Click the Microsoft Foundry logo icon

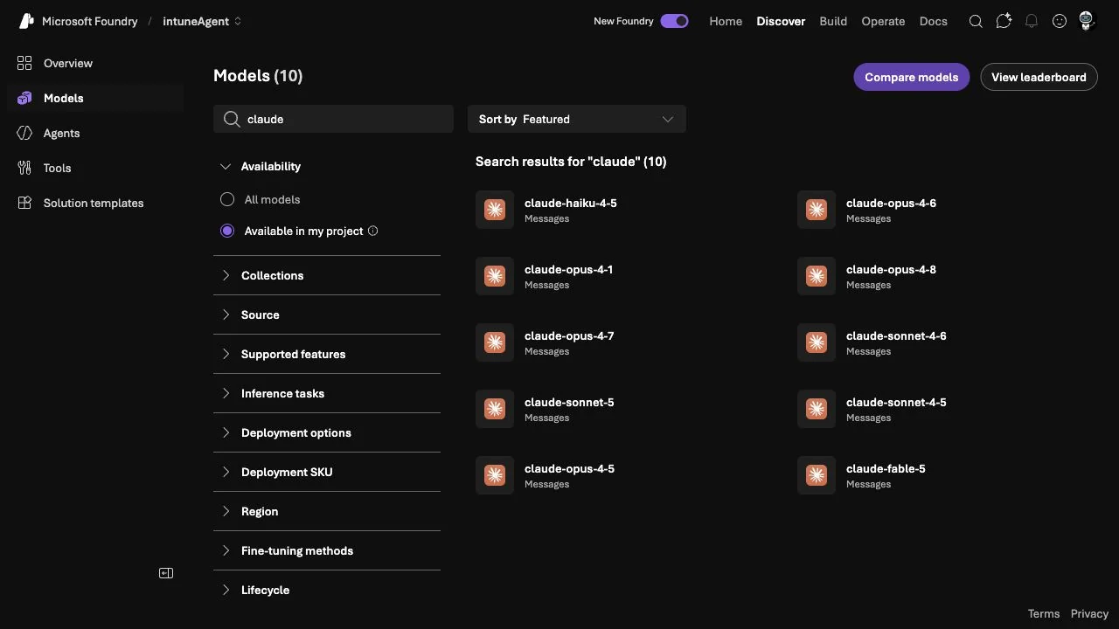click(x=26, y=21)
